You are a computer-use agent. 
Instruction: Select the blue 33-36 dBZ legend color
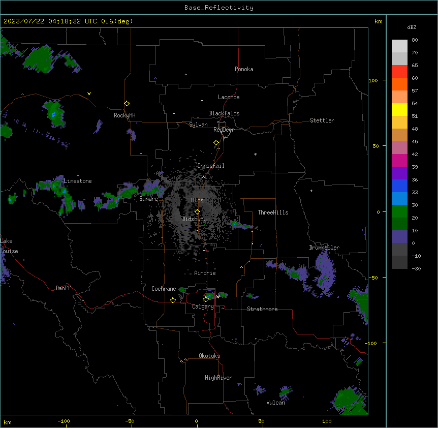click(x=399, y=186)
